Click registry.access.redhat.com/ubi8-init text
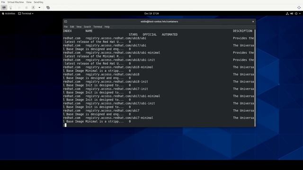The width and height of the screenshot is (303, 170). 117,82
